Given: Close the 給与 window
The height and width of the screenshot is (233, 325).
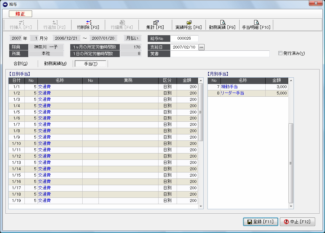Looking at the screenshot, I should (x=316, y=3).
